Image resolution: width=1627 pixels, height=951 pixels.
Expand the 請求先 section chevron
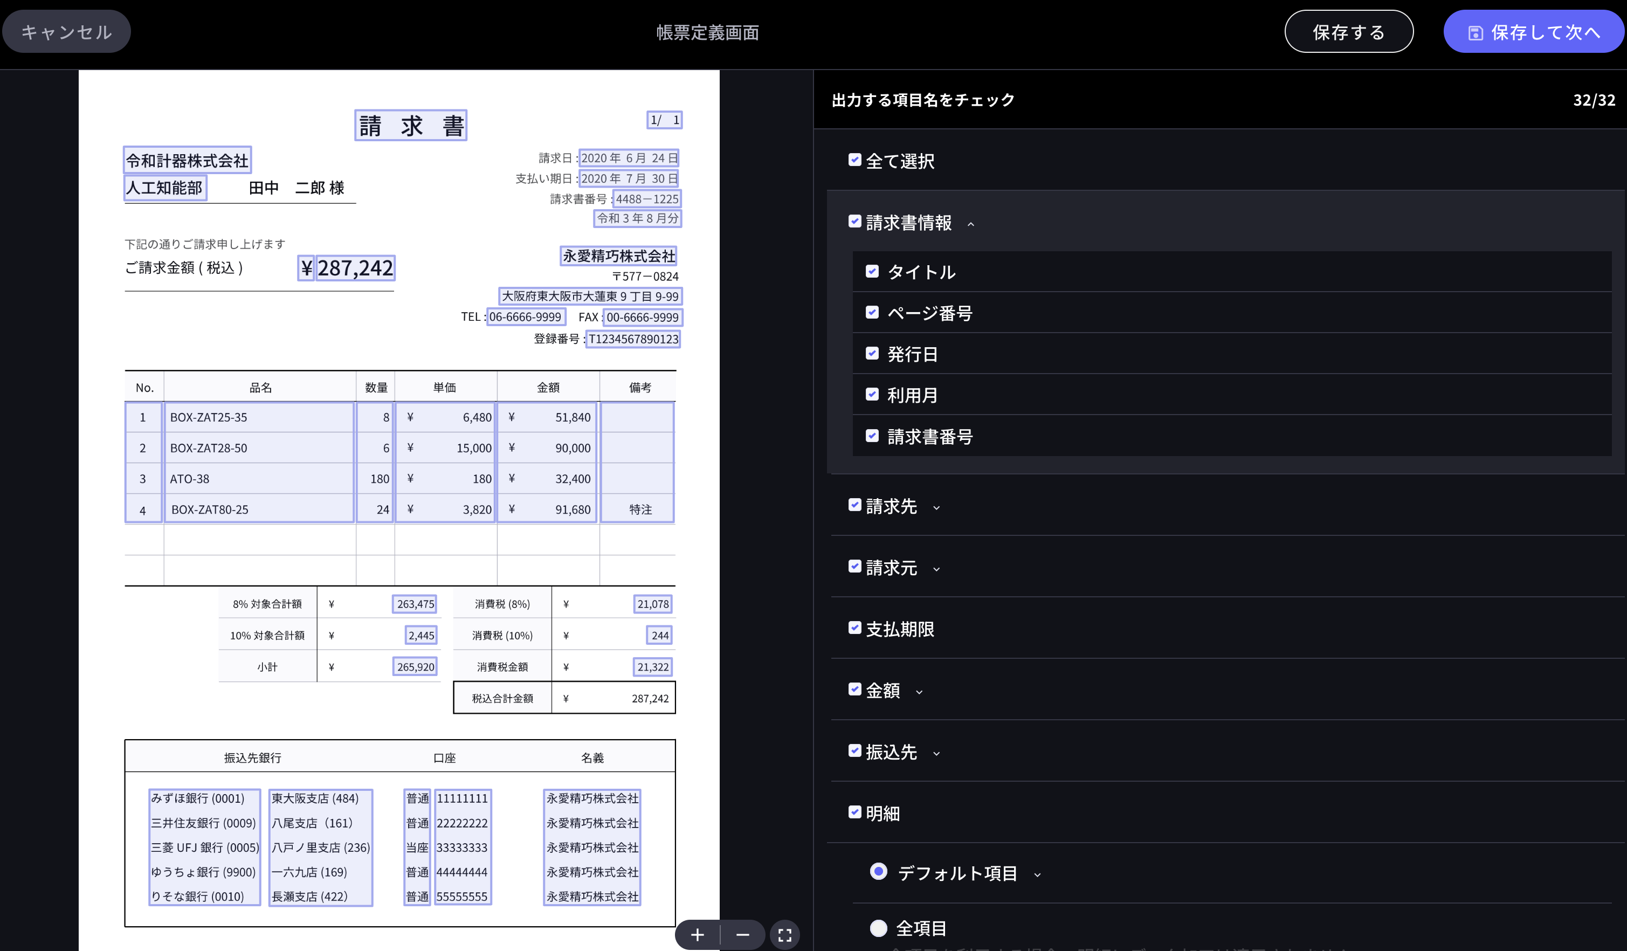(936, 508)
